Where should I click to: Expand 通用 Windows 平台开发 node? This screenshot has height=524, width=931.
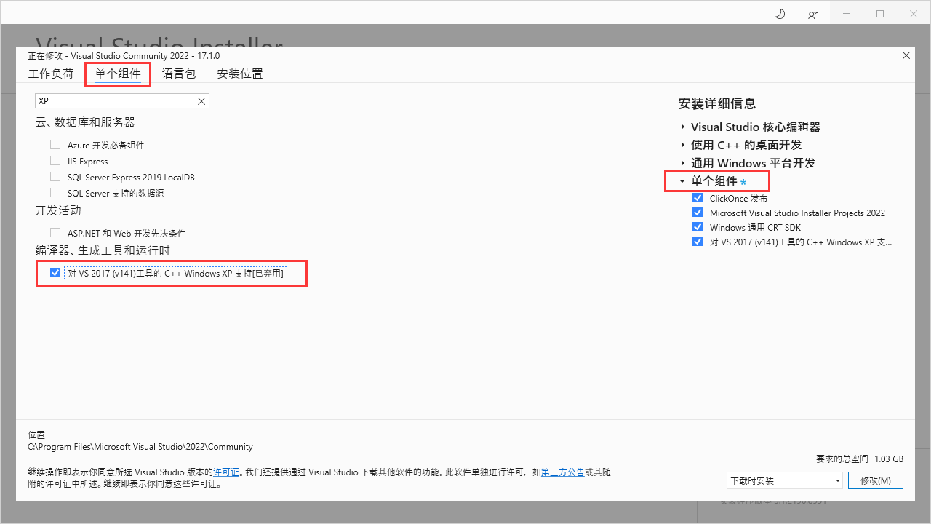pos(682,163)
